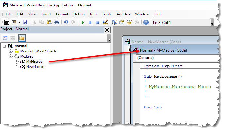Click the Insert UserForm toolbar icon
Image resolution: width=226 pixels, height=132 pixels.
pos(14,22)
